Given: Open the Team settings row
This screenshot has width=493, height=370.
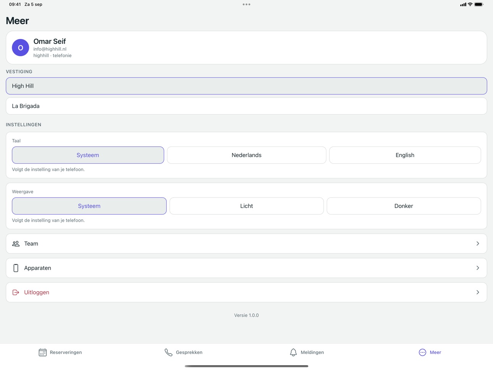Looking at the screenshot, I should coord(246,243).
